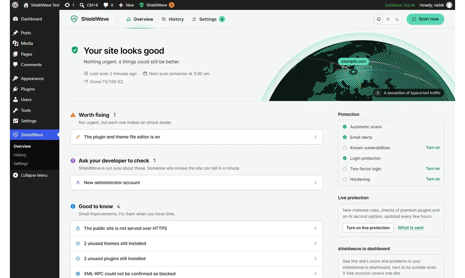Image resolution: width=465 pixels, height=278 pixels.
Task: Click Turn on live protection button
Action: click(x=368, y=228)
